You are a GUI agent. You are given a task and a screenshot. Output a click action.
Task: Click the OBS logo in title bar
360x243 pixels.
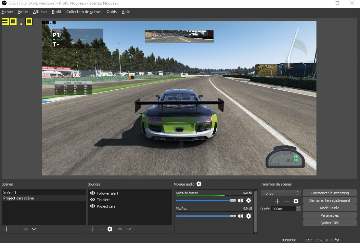pyautogui.click(x=4, y=3)
